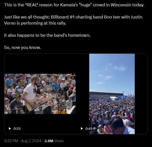Click the stage building in crowd video
Viewport: 152px width, 147px height.
point(106,93)
